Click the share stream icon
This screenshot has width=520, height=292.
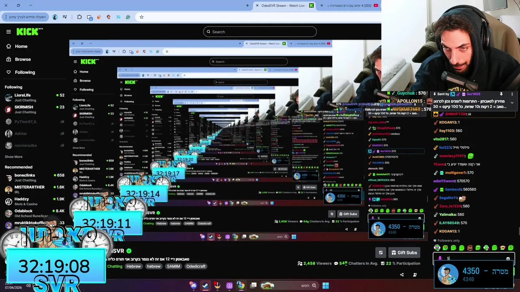(x=402, y=275)
